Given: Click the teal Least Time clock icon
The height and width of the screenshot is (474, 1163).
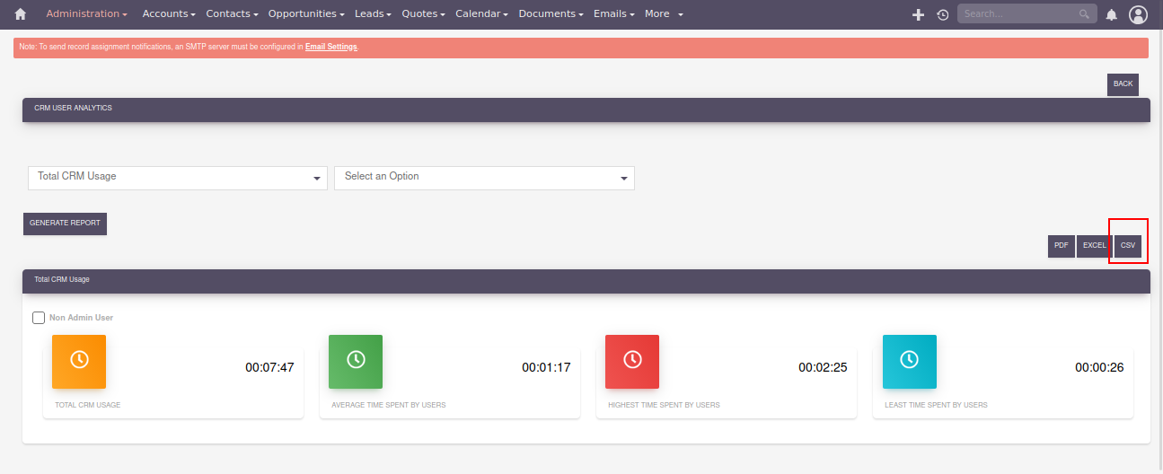Looking at the screenshot, I should click(x=909, y=361).
